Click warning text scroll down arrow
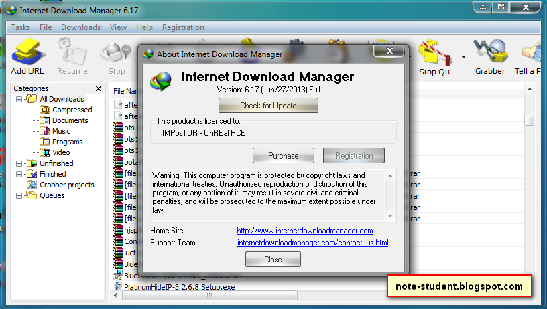Screen dimensions: 547x309 (x=390, y=216)
